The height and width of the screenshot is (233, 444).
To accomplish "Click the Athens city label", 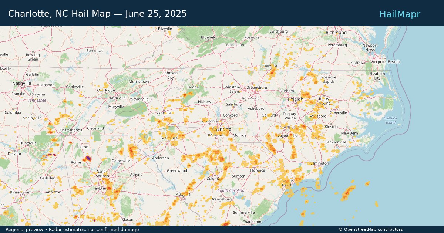I will coord(136,175).
